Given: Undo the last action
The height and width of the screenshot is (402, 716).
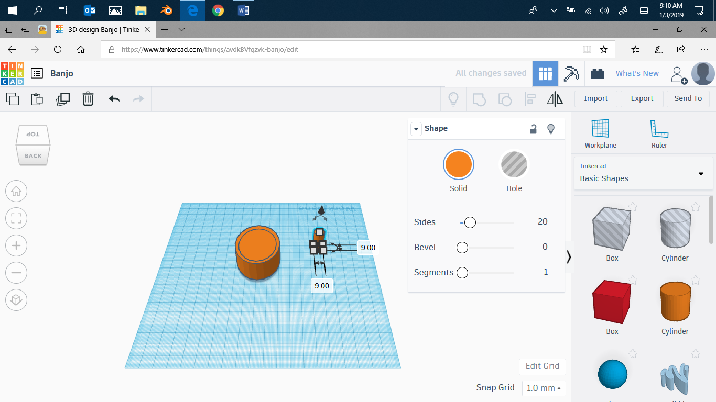Looking at the screenshot, I should pos(114,98).
